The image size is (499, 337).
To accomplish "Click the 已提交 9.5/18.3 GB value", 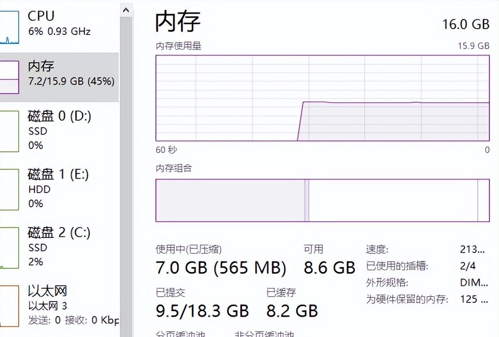I will (202, 310).
